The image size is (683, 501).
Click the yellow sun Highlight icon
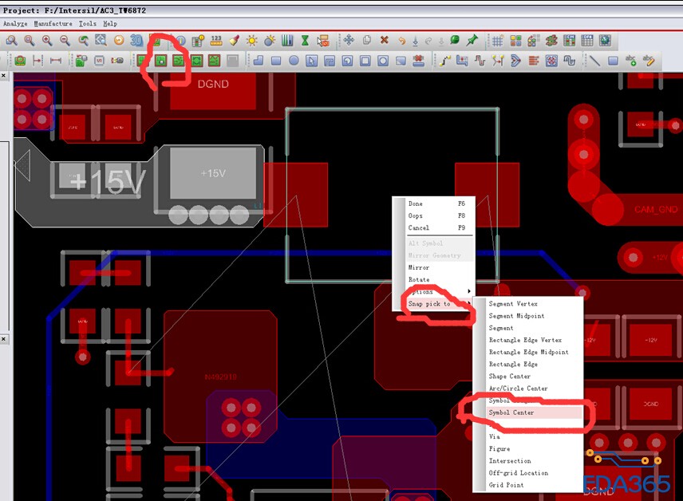pos(252,41)
